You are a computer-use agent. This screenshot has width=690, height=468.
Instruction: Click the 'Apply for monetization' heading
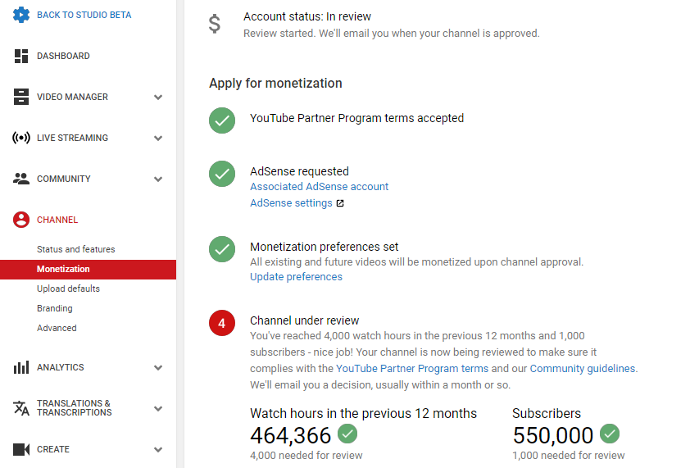[x=275, y=84]
